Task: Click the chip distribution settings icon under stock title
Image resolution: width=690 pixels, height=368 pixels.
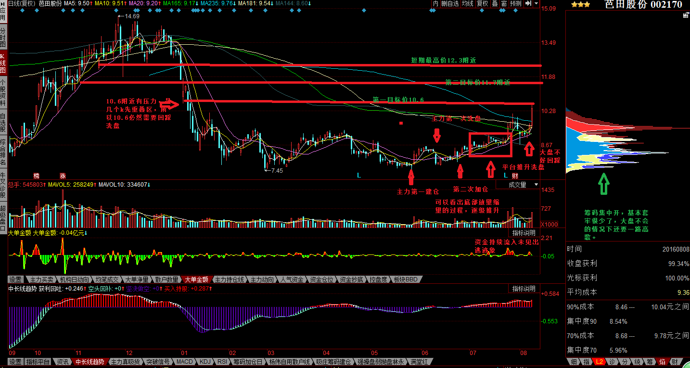Action: 685,15
